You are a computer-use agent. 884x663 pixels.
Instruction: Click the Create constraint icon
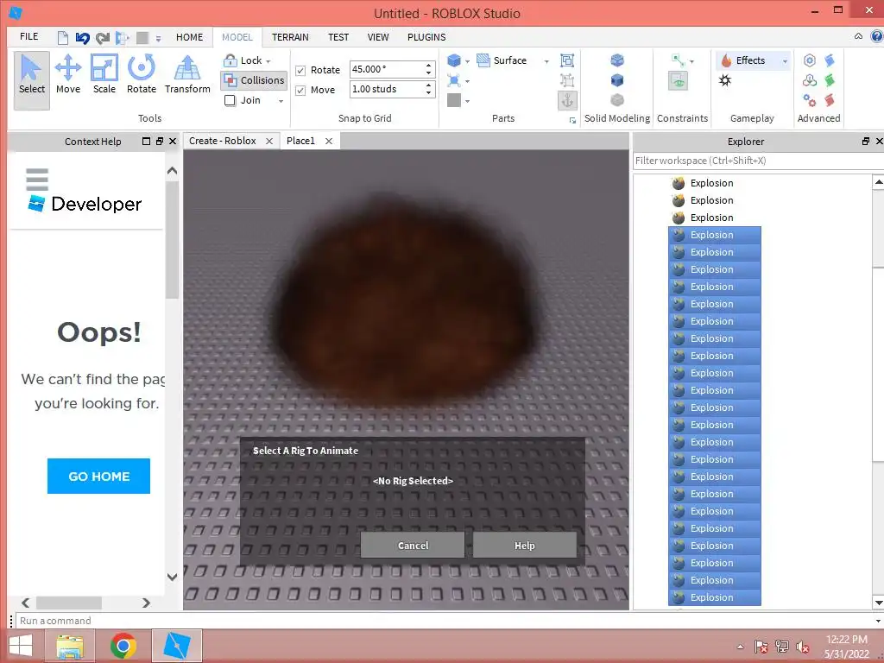679,60
